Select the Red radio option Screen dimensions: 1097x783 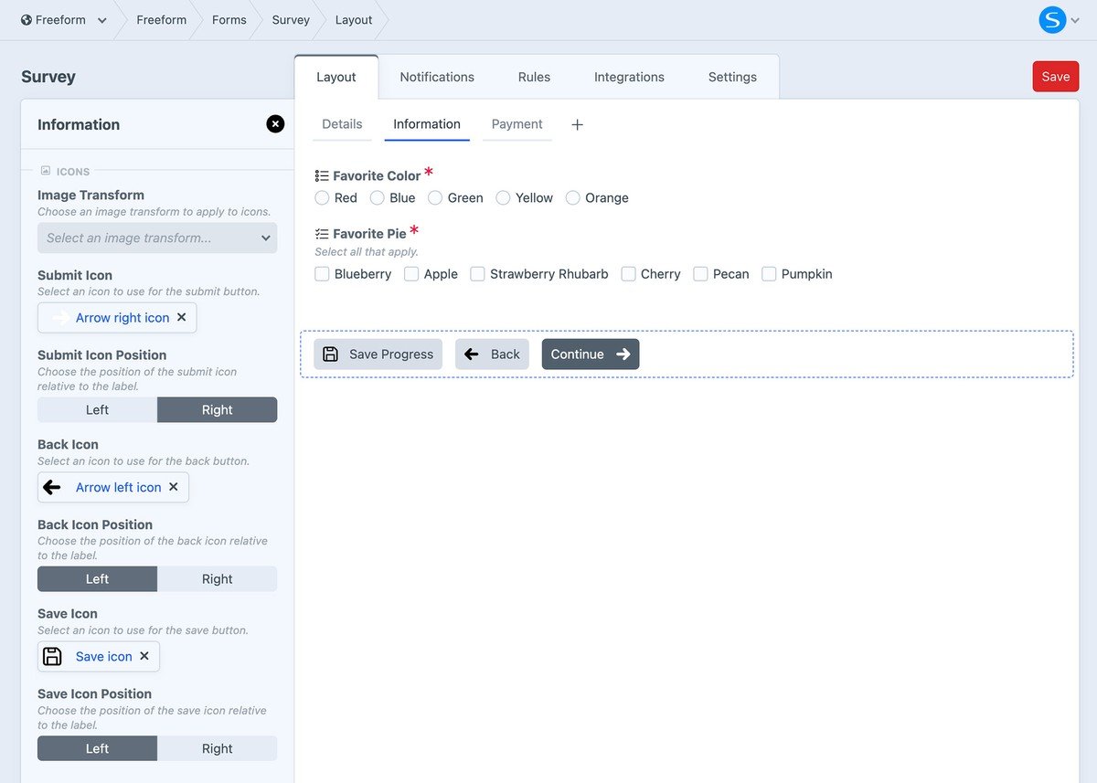(x=322, y=197)
